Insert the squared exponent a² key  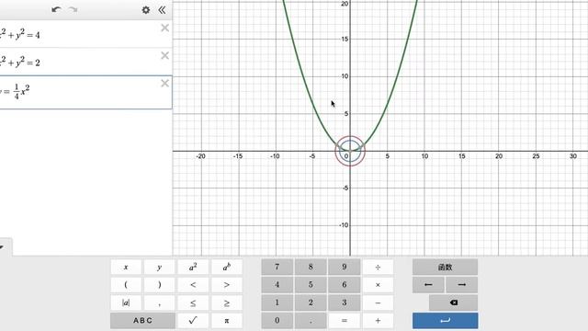click(x=193, y=268)
